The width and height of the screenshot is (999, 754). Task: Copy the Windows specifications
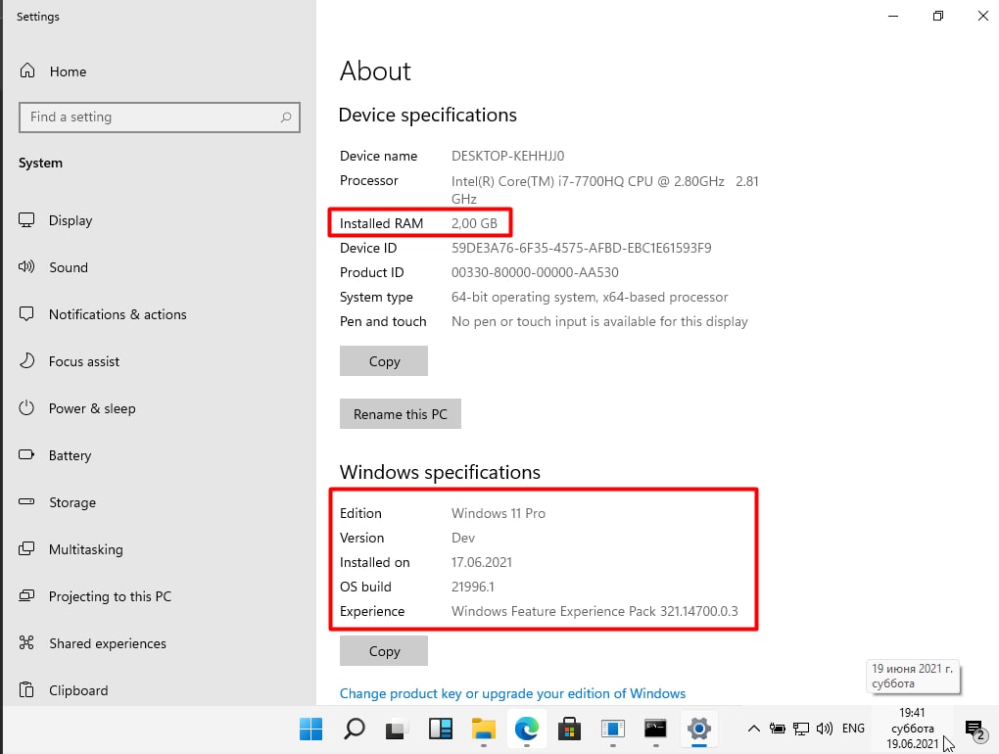coord(384,651)
